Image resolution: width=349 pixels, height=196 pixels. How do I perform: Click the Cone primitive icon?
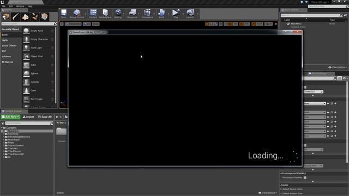coord(26,90)
